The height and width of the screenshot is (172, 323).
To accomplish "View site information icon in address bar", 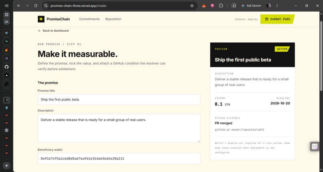I will click(x=46, y=6).
